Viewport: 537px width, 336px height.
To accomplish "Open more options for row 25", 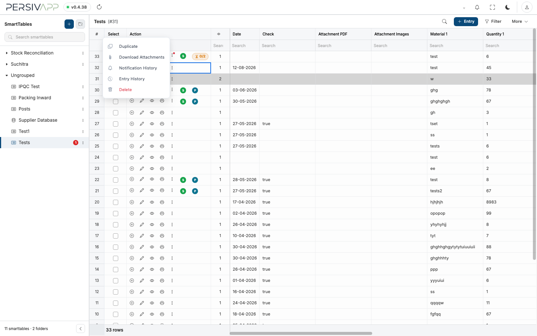I will click(x=172, y=146).
